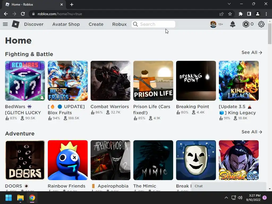Share this page icon in address bar

pos(222,14)
